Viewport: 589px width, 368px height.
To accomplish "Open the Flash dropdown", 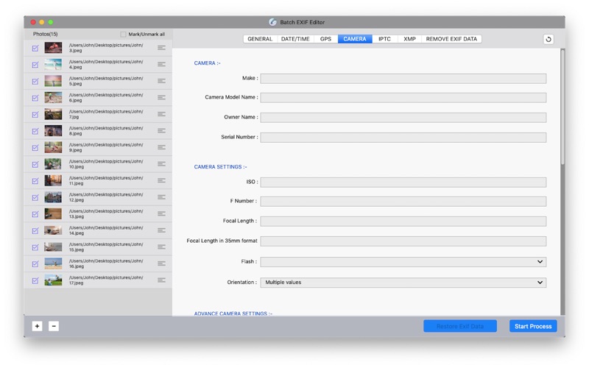I will pyautogui.click(x=403, y=262).
